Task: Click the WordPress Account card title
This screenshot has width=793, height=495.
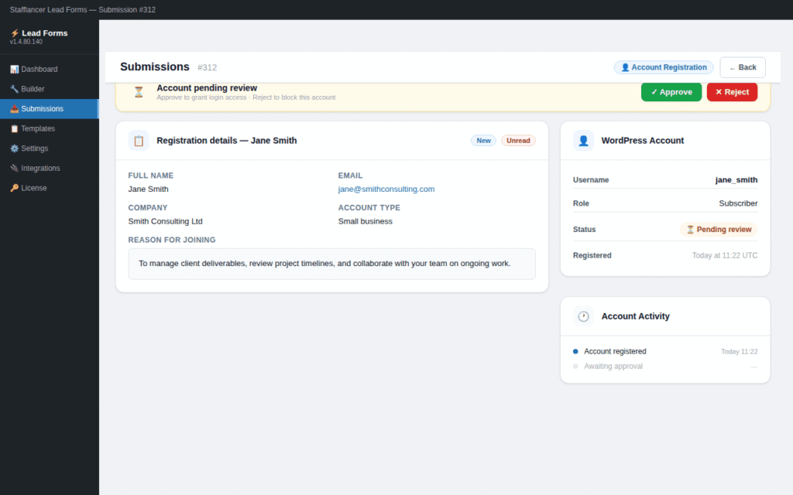Action: 642,141
